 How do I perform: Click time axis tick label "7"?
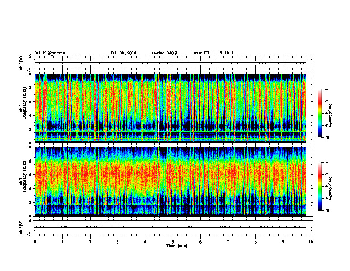coord(228,242)
